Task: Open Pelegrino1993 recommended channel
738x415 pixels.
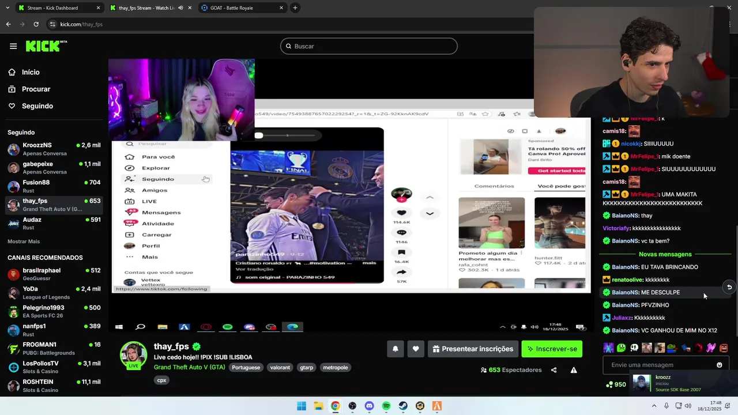Action: (54, 311)
